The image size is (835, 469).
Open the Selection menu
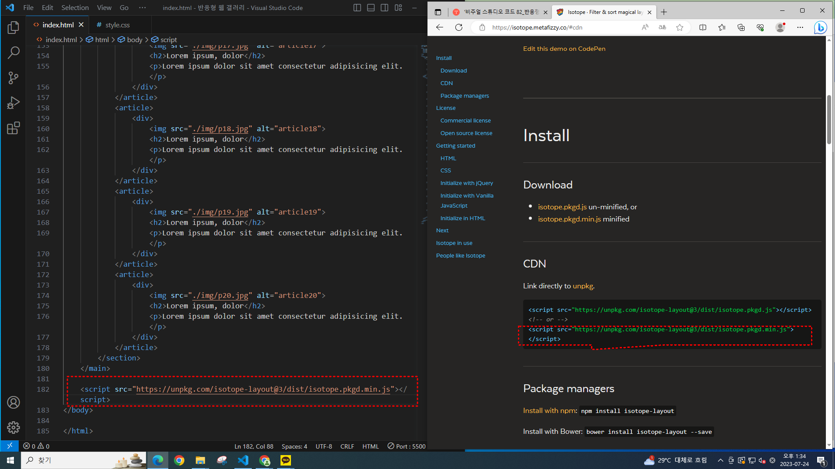click(75, 8)
